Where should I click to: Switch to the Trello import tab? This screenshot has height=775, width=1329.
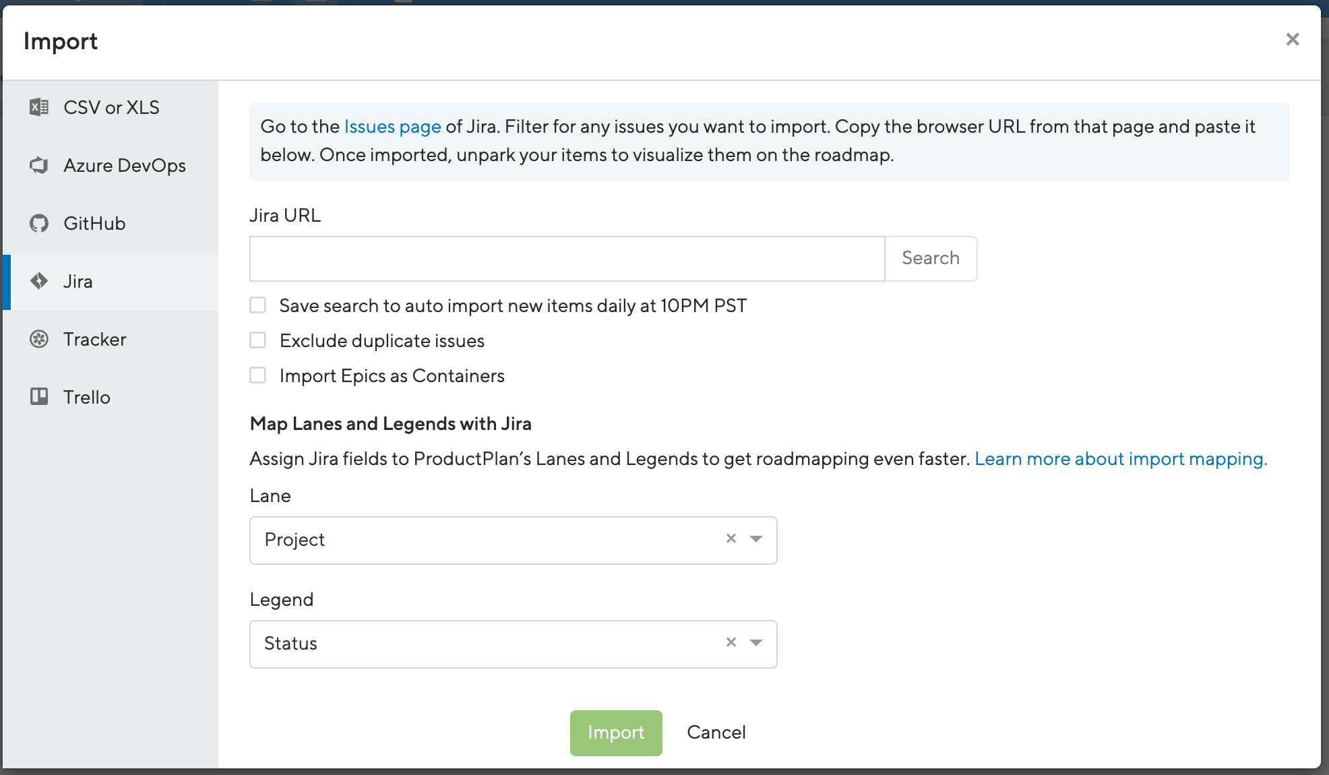pos(111,397)
